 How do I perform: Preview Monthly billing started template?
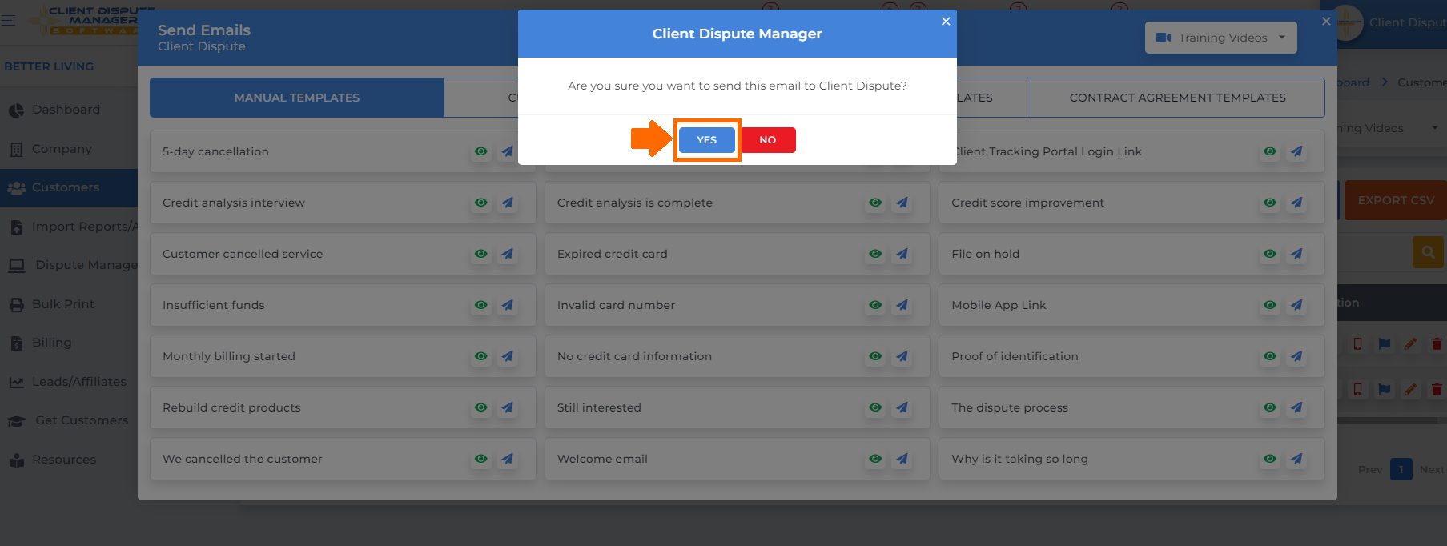480,356
